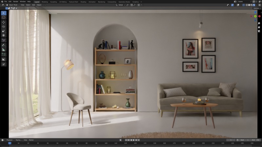Image resolution: width=262 pixels, height=147 pixels.
Task: Choose the Scale tool
Action: coord(4,31)
